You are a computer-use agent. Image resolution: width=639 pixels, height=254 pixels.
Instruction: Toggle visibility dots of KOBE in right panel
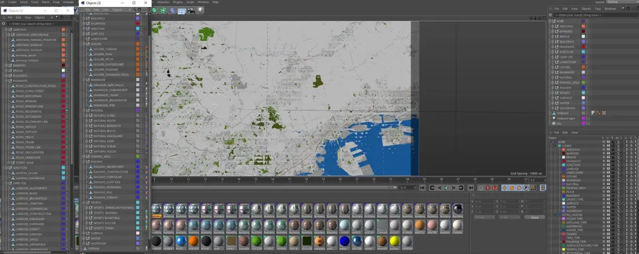coord(587,21)
